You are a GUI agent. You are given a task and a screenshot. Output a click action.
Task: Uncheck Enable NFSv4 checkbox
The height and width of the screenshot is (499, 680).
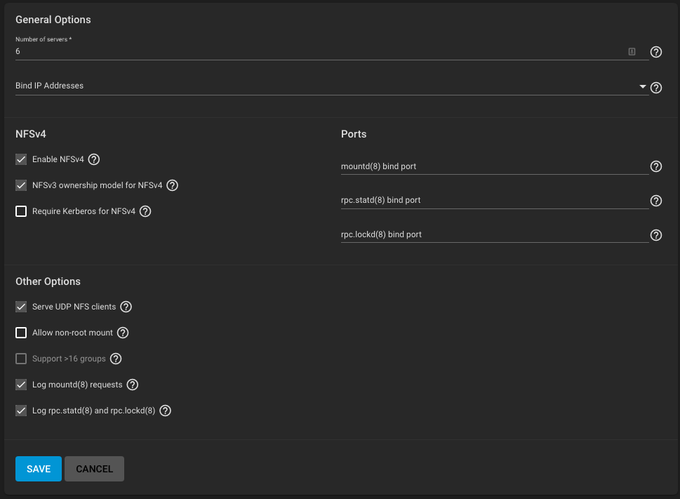[21, 159]
